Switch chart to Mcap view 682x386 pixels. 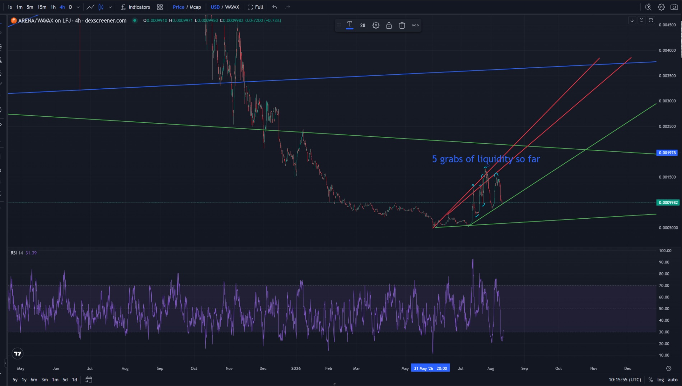tap(195, 7)
